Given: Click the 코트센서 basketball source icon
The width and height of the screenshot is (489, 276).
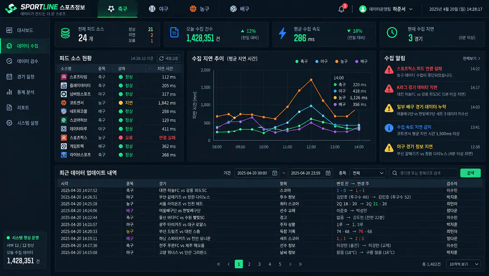Looking at the screenshot, I should click(64, 103).
